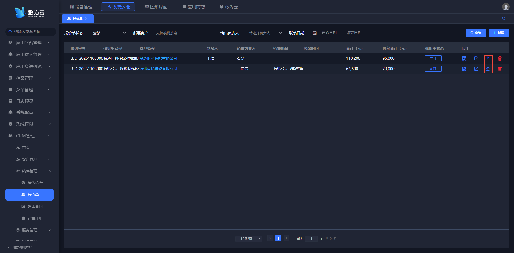Click sales opportunity 万迅公司视频剪辑
The width and height of the screenshot is (514, 253).
288,69
